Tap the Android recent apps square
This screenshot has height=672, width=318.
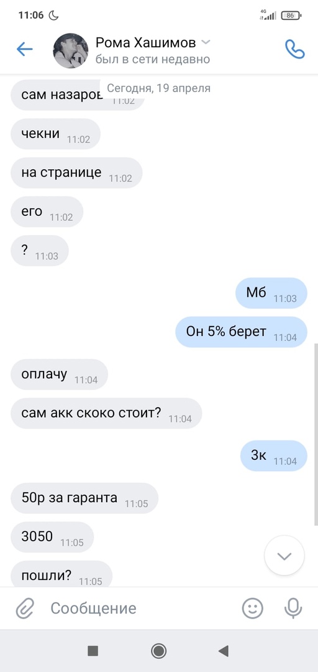(x=93, y=651)
